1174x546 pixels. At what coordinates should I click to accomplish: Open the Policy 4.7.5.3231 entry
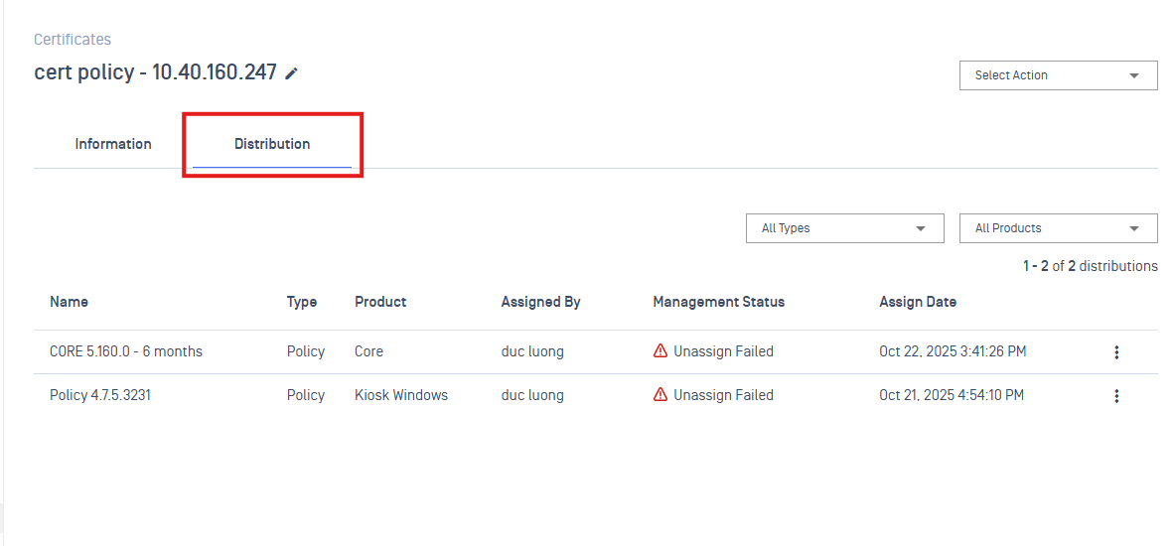(x=100, y=395)
